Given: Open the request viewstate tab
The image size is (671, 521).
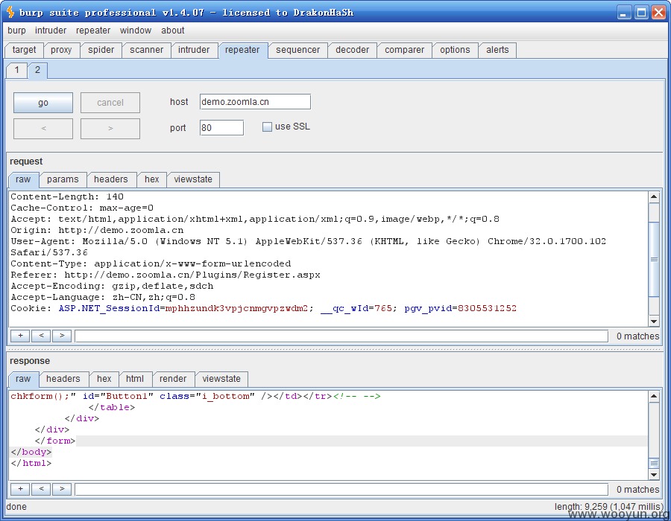Looking at the screenshot, I should (x=193, y=179).
